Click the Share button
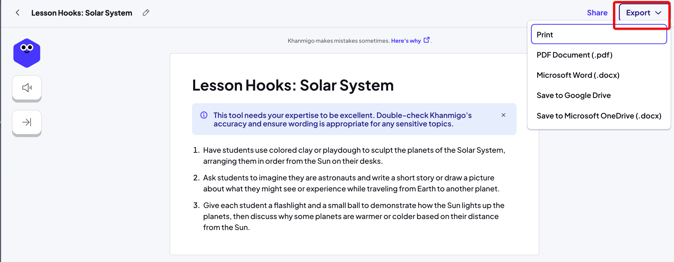Image resolution: width=674 pixels, height=262 pixels. point(597,13)
